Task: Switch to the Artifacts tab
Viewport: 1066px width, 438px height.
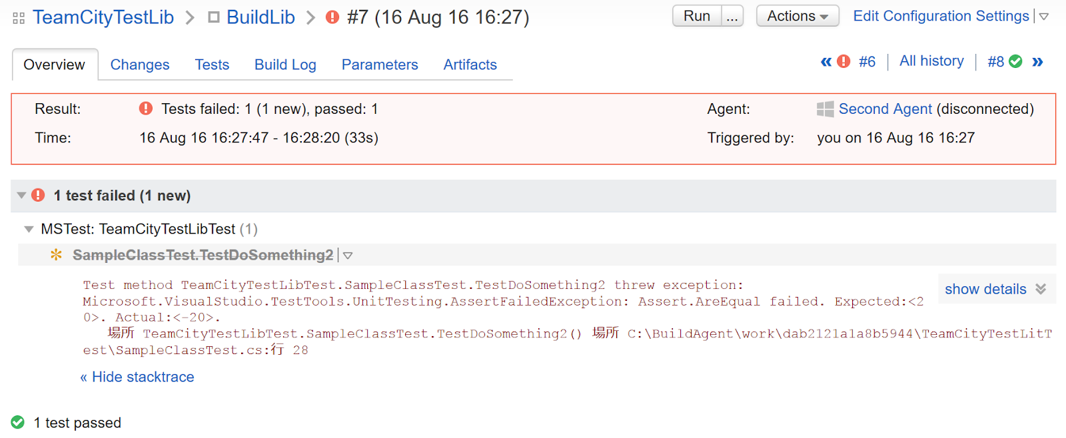Action: tap(470, 65)
